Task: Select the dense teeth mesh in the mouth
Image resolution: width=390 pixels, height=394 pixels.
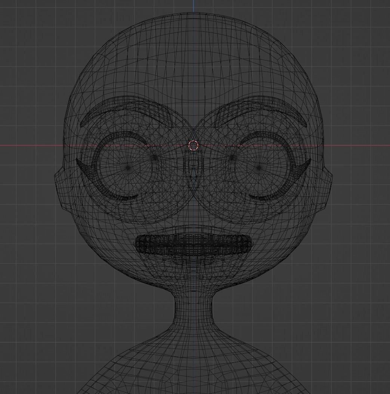Action: (x=193, y=245)
